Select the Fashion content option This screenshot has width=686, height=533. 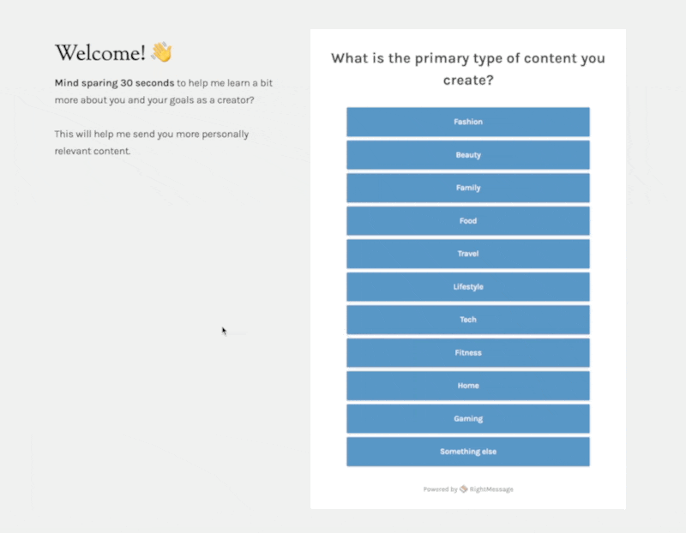point(467,122)
